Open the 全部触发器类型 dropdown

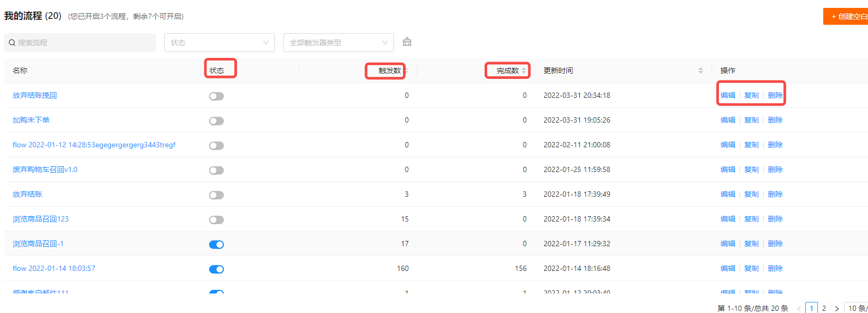click(x=339, y=43)
